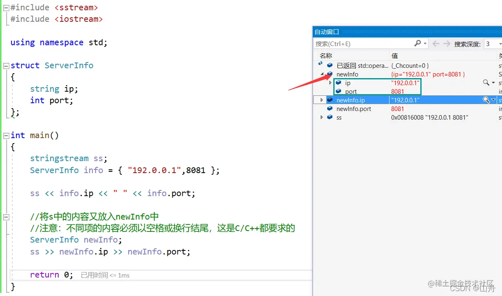Click the forward arrow in Autos search bar

(x=447, y=44)
